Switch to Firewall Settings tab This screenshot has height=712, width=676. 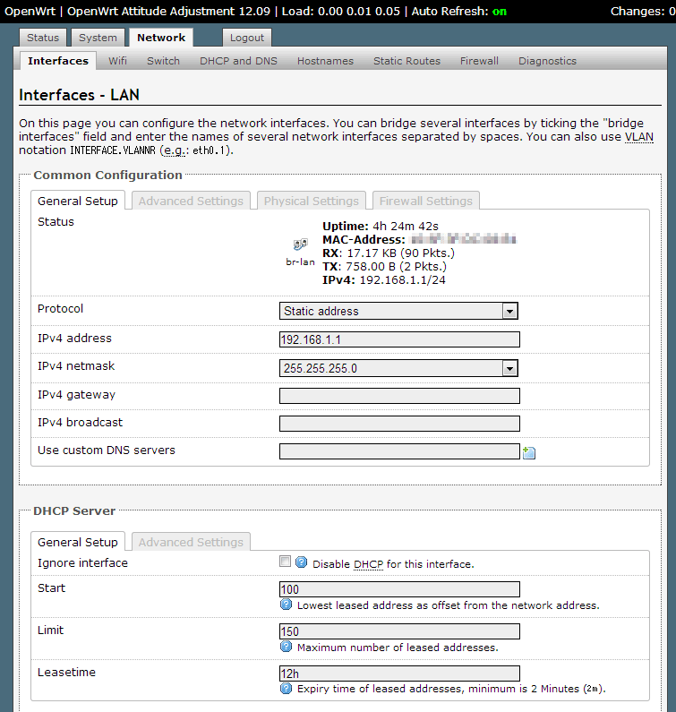[426, 201]
